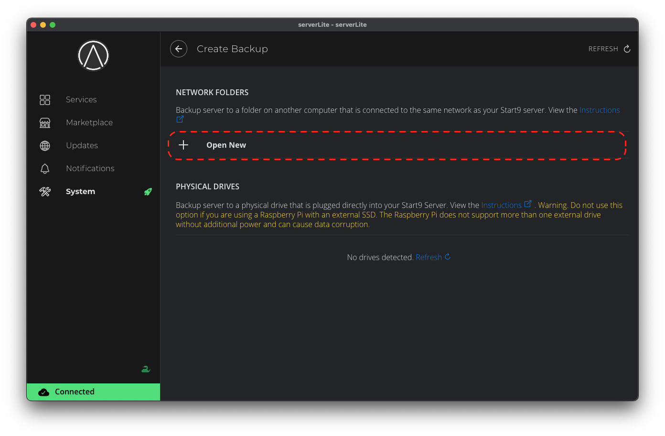Click the Marketplace storefront icon
This screenshot has height=436, width=665.
coord(45,122)
